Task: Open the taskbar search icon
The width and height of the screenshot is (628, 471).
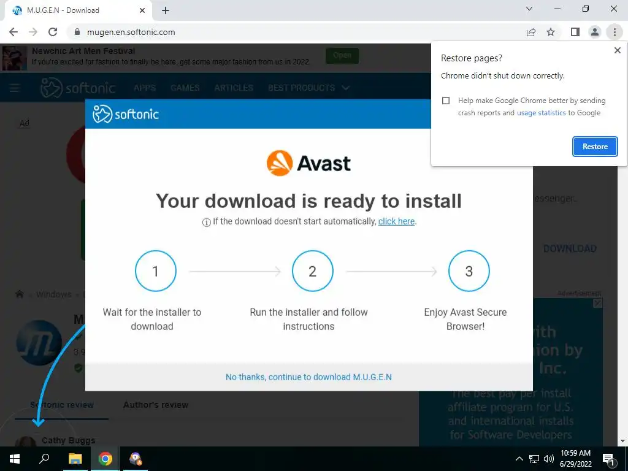Action: [44, 459]
